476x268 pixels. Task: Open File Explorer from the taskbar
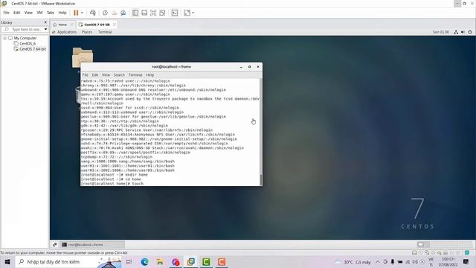tap(160, 261)
